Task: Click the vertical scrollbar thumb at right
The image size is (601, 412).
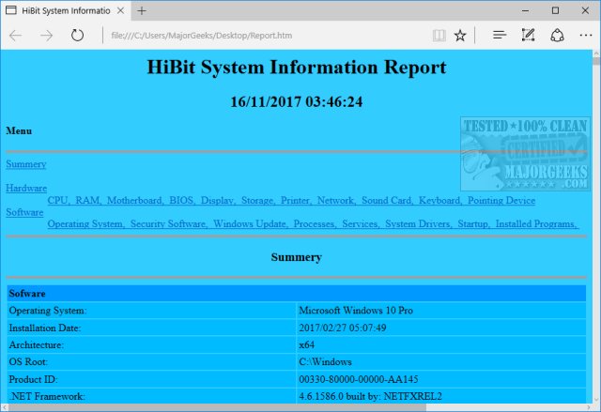Action: (596, 60)
